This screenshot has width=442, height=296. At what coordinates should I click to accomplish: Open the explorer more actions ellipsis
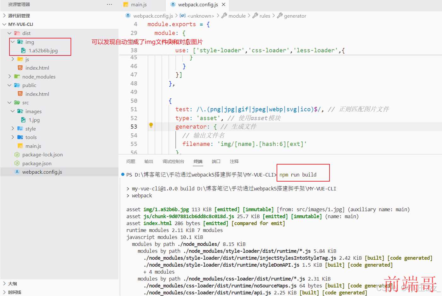click(x=109, y=4)
